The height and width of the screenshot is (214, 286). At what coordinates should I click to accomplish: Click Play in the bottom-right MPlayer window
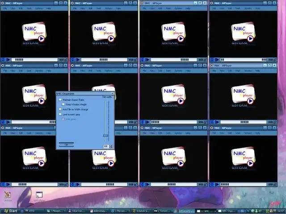click(217, 184)
